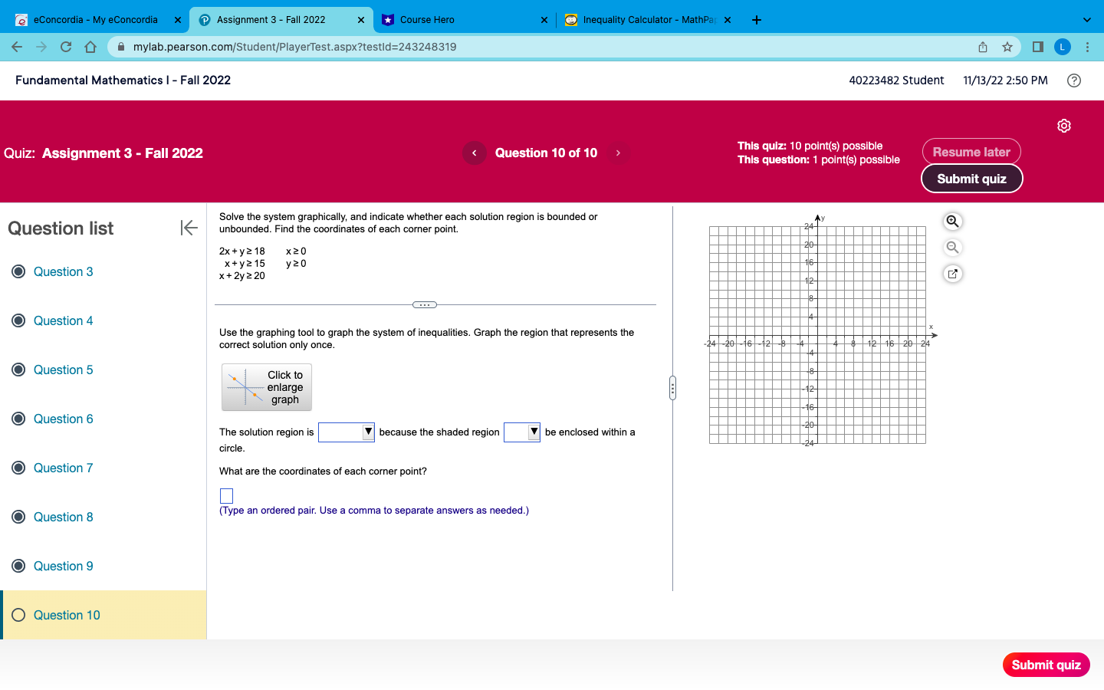This screenshot has width=1104, height=690.
Task: Zoom in on the graph
Action: (x=952, y=222)
